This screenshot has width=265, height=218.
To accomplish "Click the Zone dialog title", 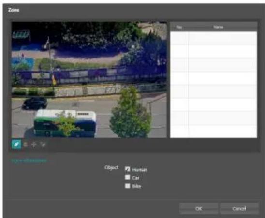I will pyautogui.click(x=14, y=10).
